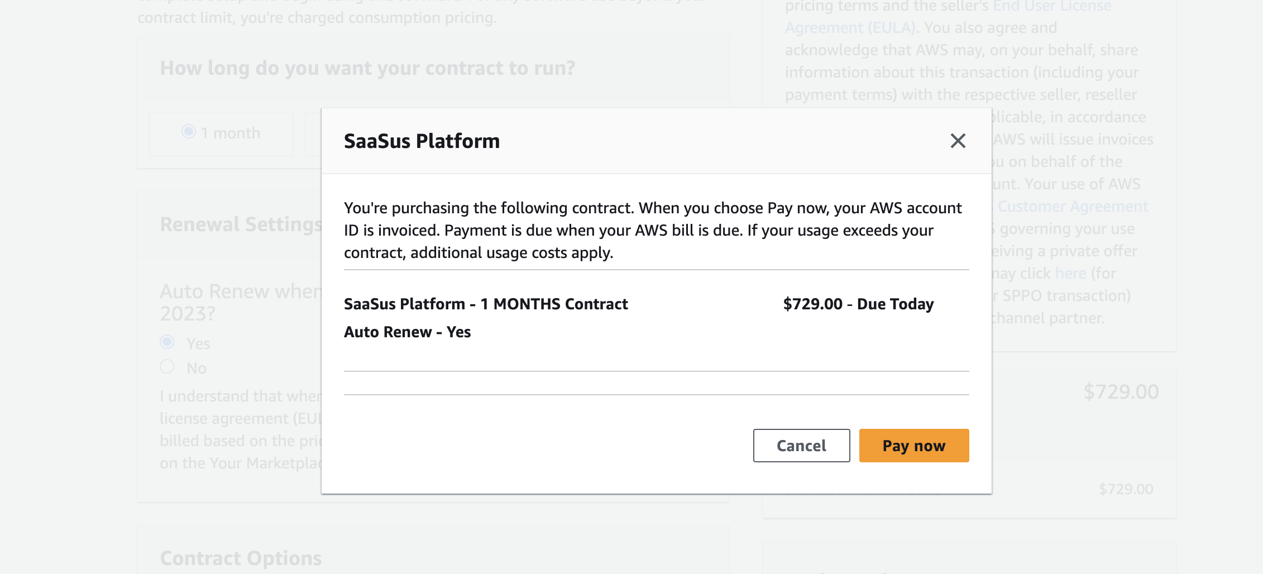Open the Agreement (EULA) link
This screenshot has width=1263, height=574.
pos(850,27)
